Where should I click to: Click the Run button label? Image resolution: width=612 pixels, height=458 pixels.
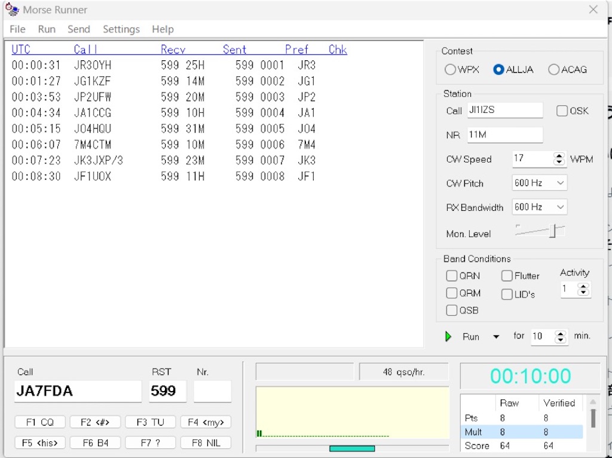(471, 337)
